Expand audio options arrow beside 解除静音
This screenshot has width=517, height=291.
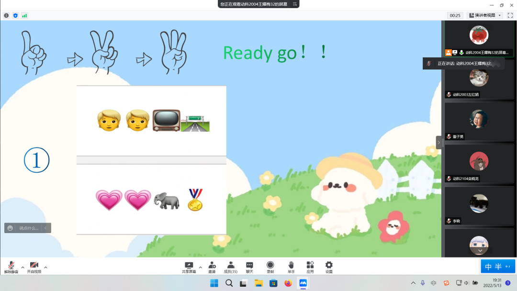pos(22,267)
